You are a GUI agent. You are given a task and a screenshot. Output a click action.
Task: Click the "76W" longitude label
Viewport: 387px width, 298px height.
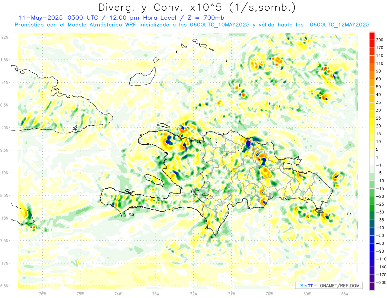click(x=42, y=293)
